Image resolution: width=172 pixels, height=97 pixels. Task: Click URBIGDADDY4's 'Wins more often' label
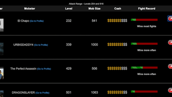pyautogui.click(x=146, y=50)
